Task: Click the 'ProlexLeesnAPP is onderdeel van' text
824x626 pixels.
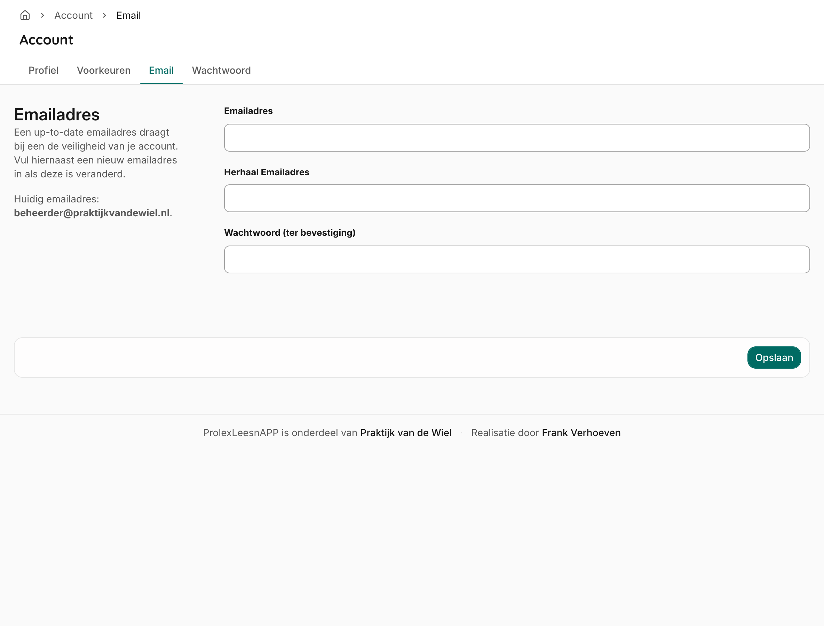Action: click(280, 433)
